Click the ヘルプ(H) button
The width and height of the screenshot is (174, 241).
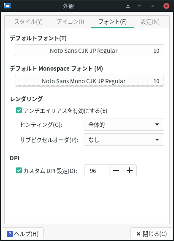pyautogui.click(x=22, y=234)
